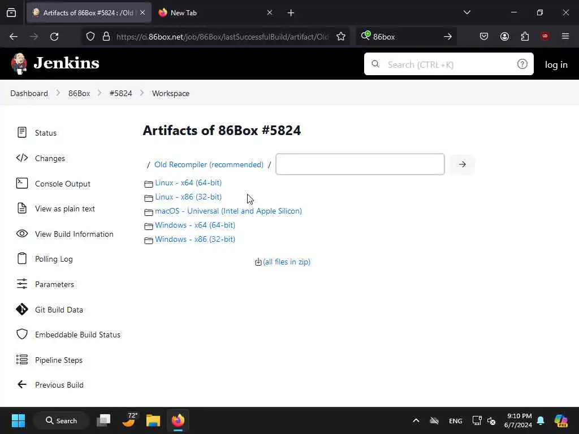Select View as plain text

point(55,209)
